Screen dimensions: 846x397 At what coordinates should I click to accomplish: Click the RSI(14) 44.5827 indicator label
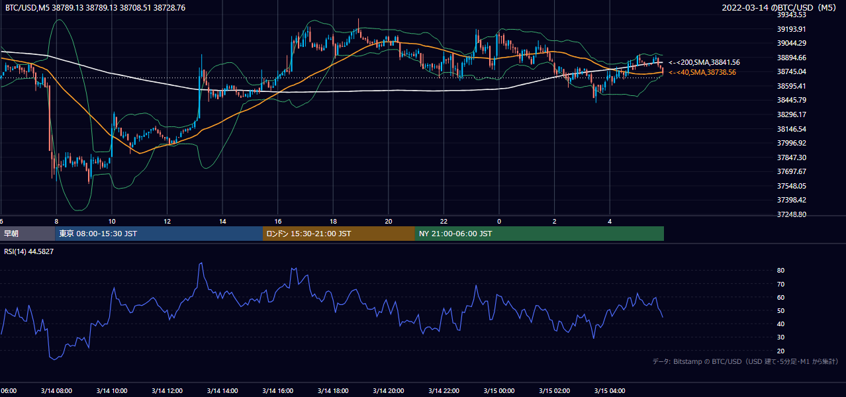coord(29,251)
